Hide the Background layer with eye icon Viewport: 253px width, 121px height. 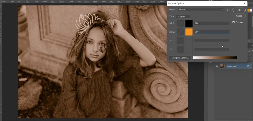[x=217, y=66]
